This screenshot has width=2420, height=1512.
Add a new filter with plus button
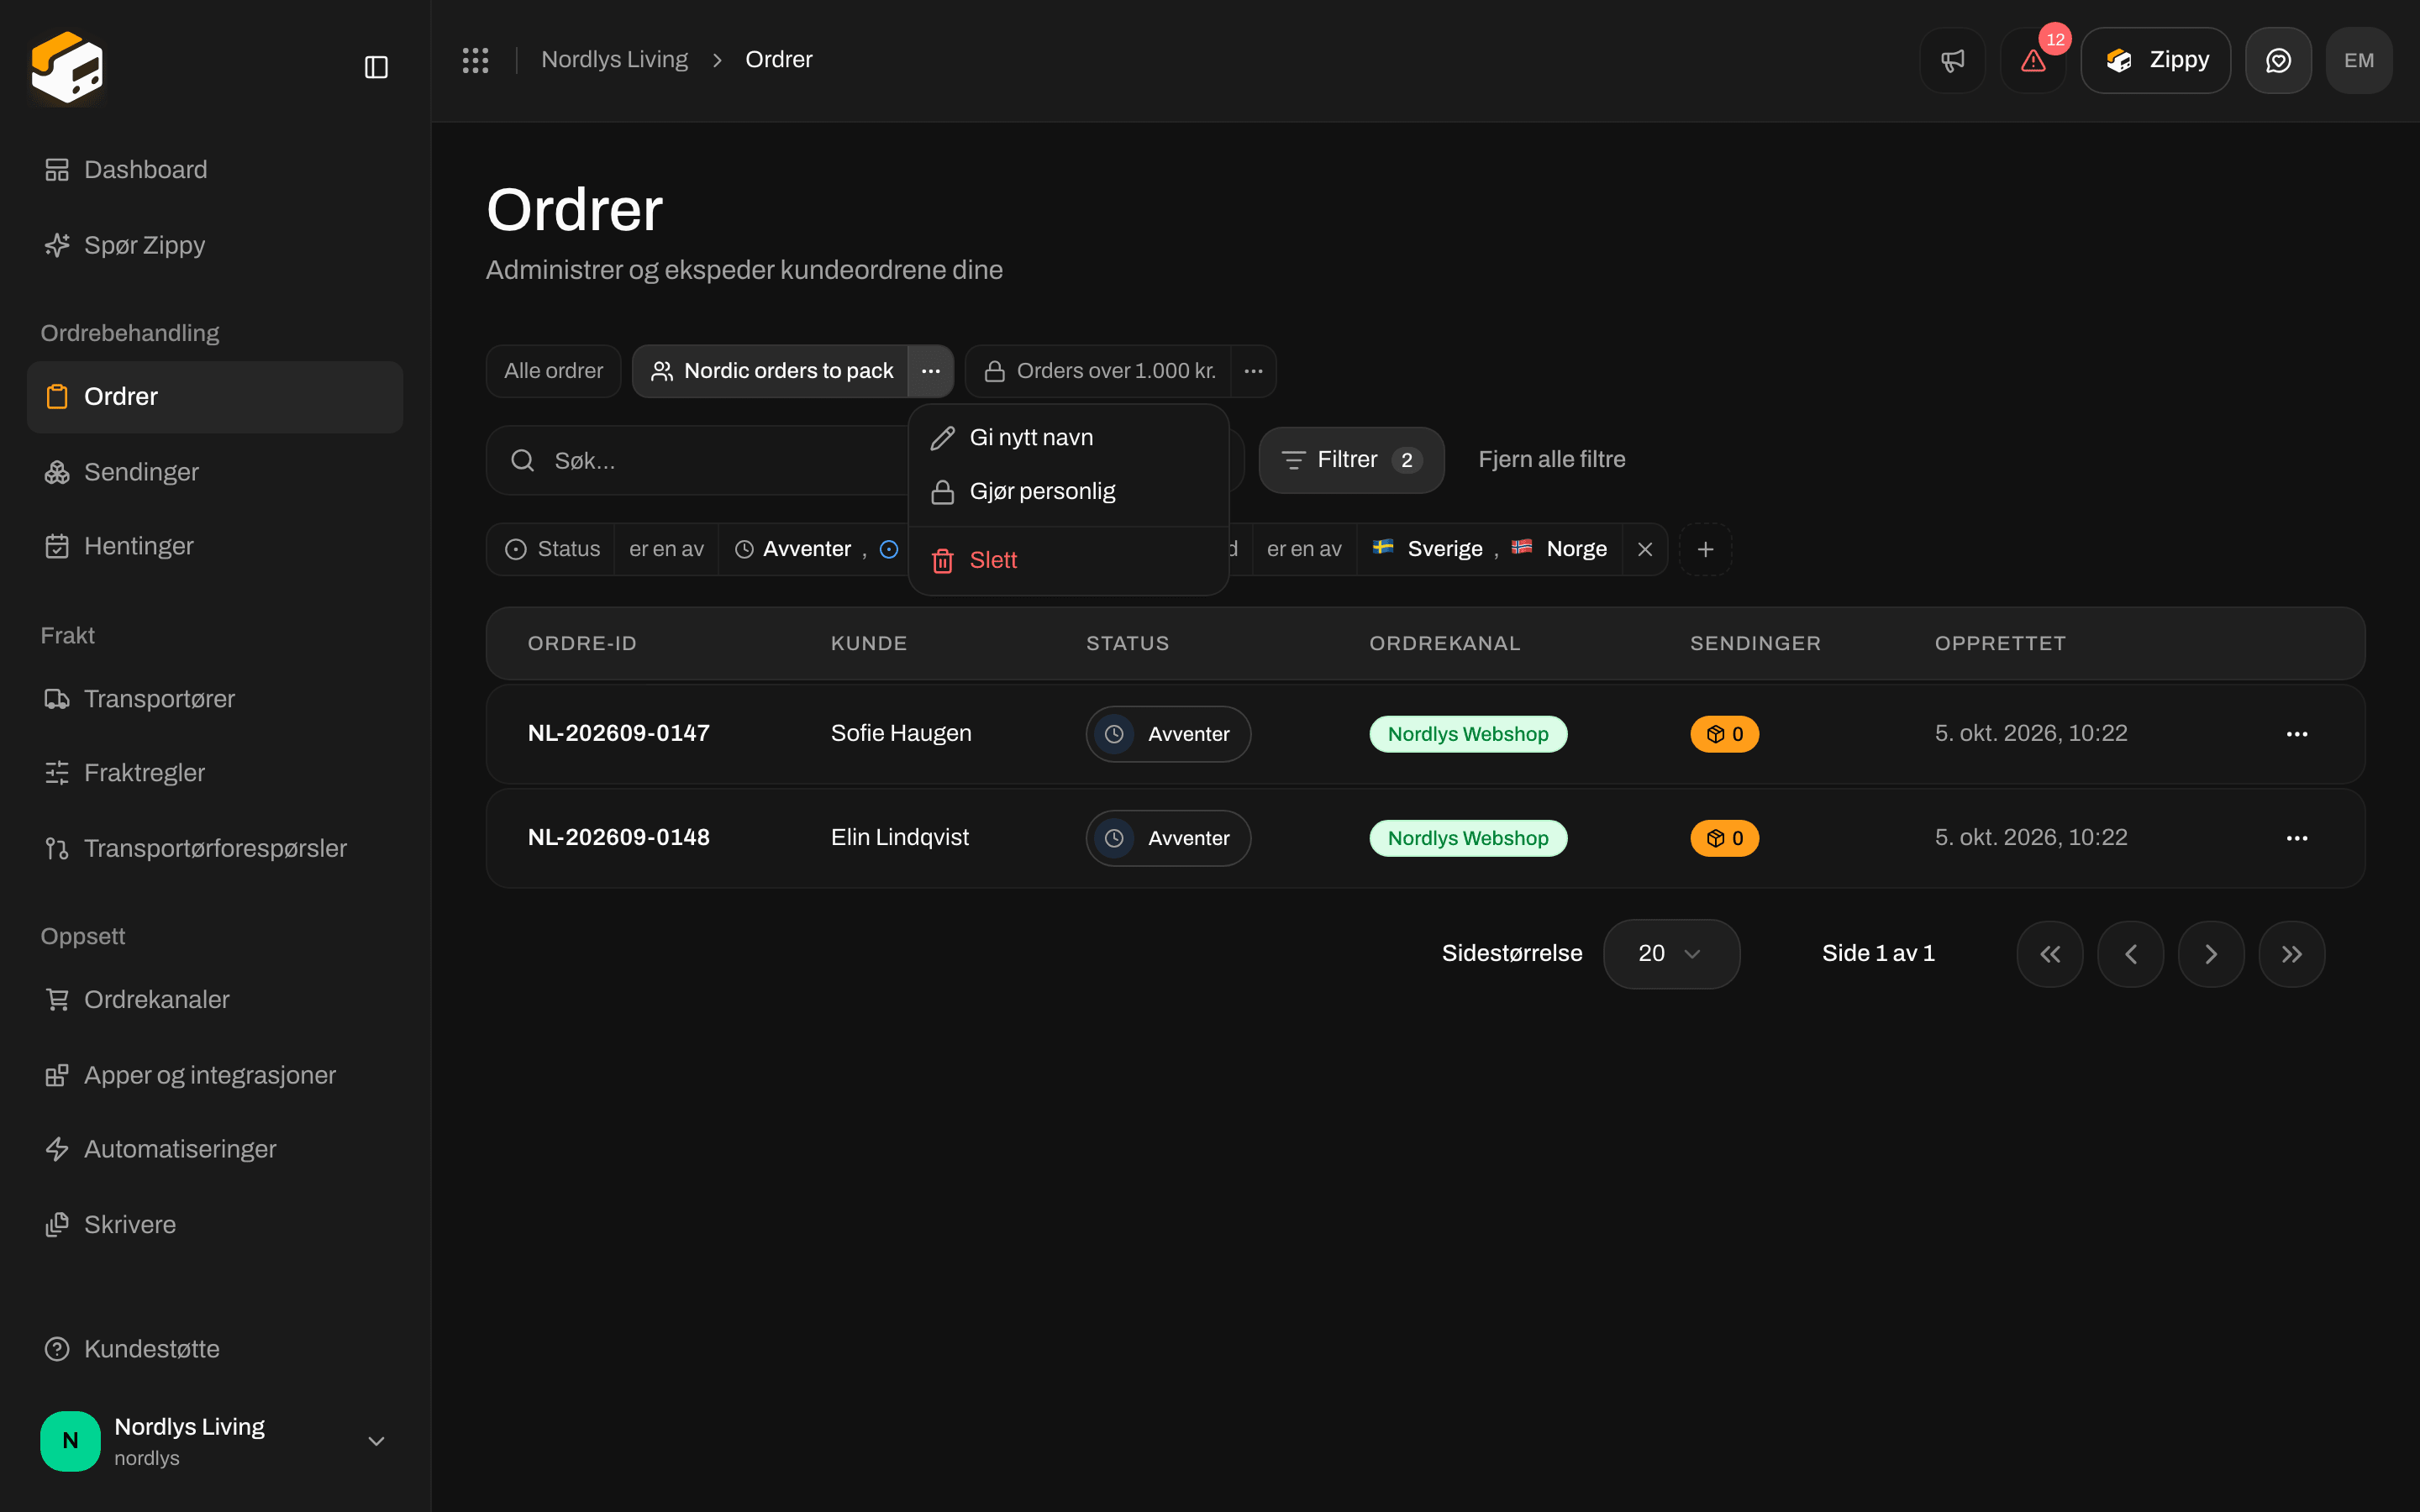click(x=1705, y=549)
